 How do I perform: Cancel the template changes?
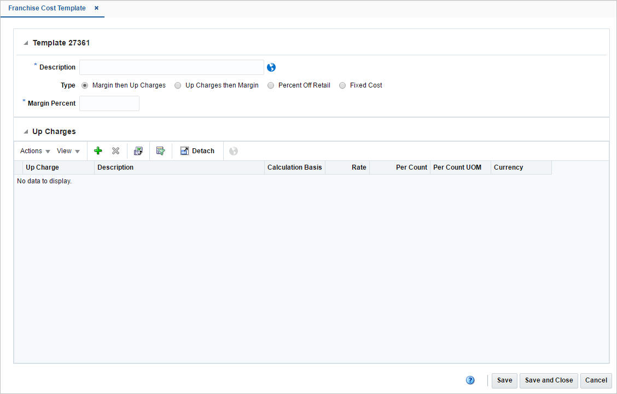[596, 380]
